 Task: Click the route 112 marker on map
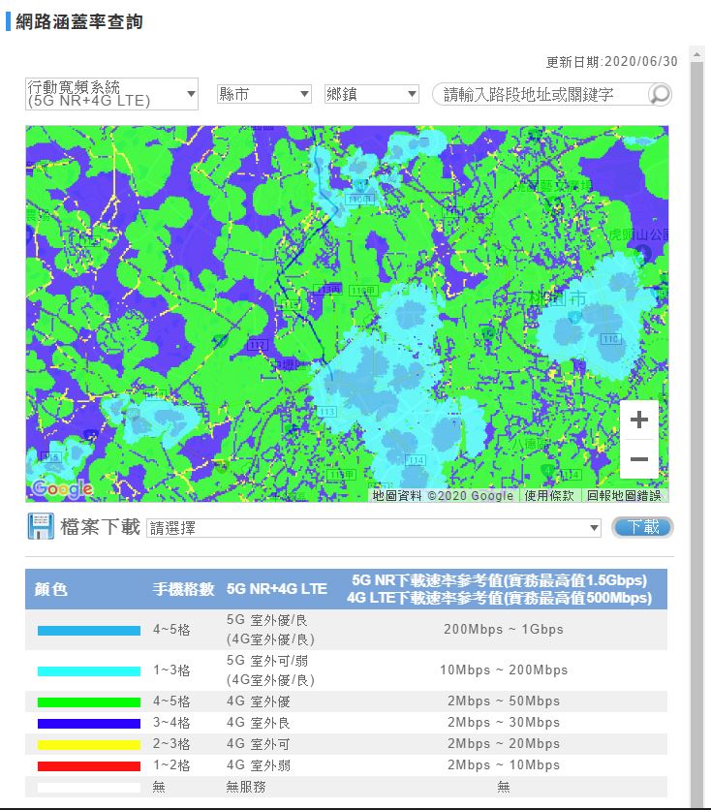click(x=257, y=345)
